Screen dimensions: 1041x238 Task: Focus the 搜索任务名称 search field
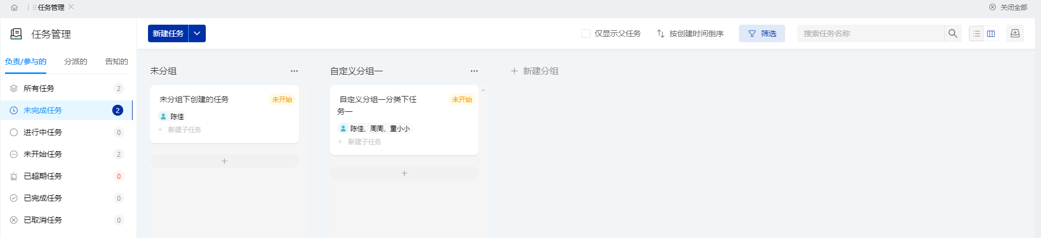pos(871,33)
